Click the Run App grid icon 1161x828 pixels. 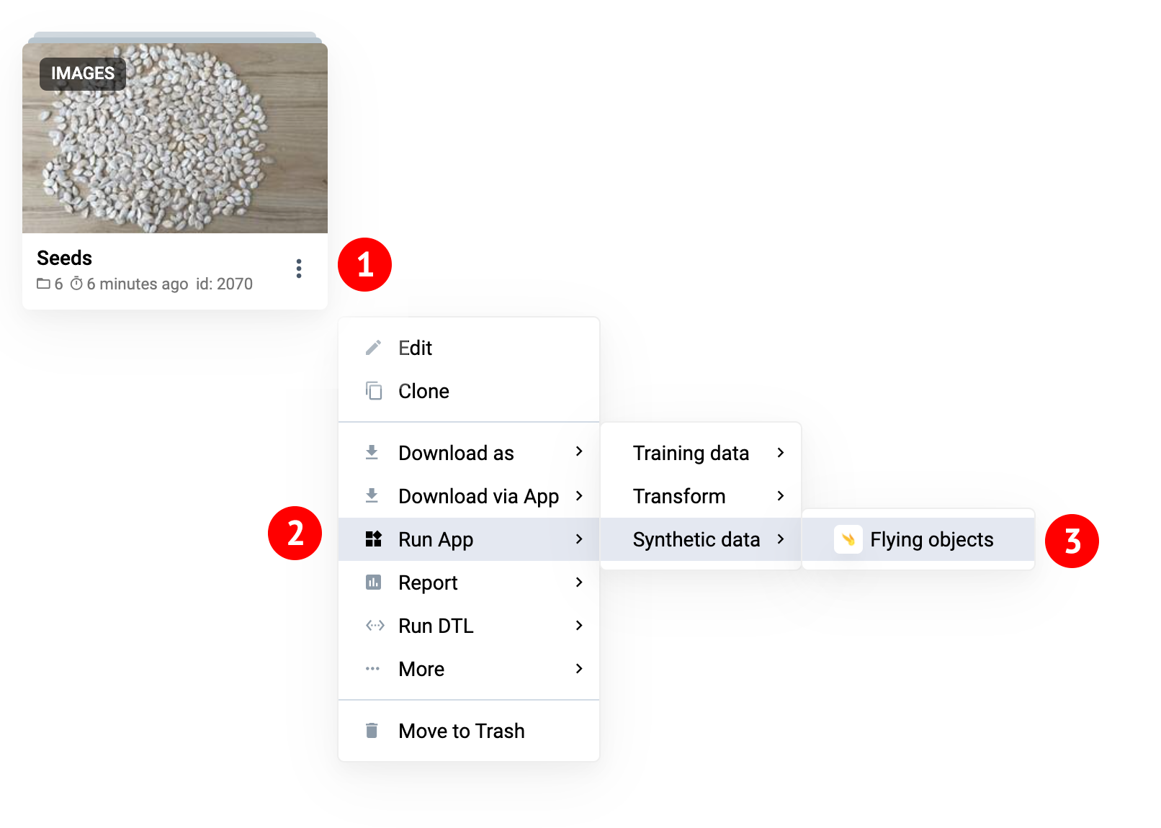tap(373, 539)
